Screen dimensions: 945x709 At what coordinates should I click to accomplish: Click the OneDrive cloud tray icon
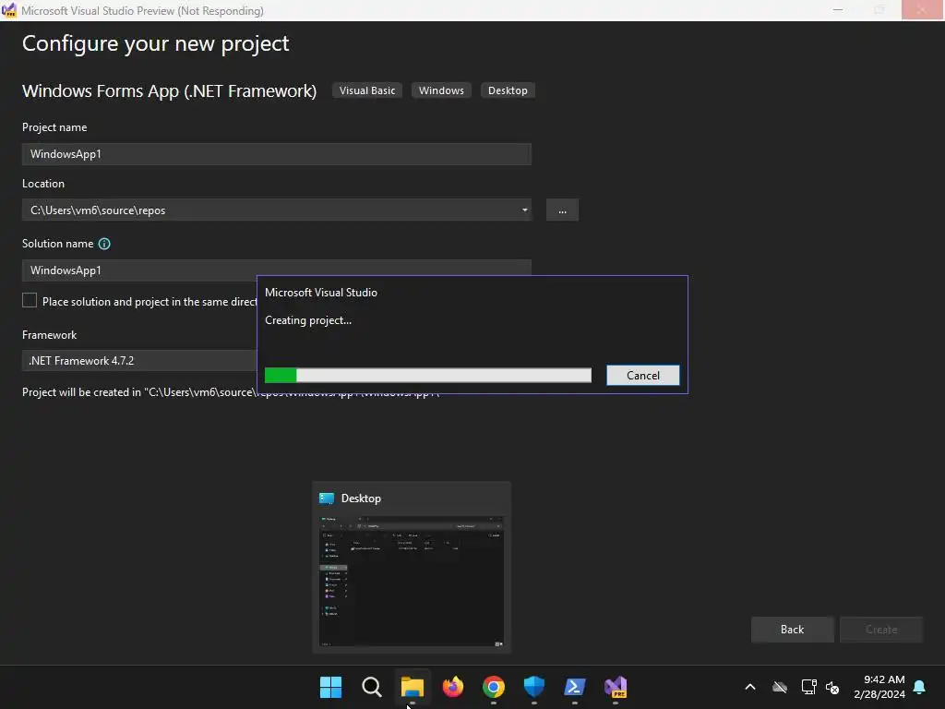(x=780, y=687)
